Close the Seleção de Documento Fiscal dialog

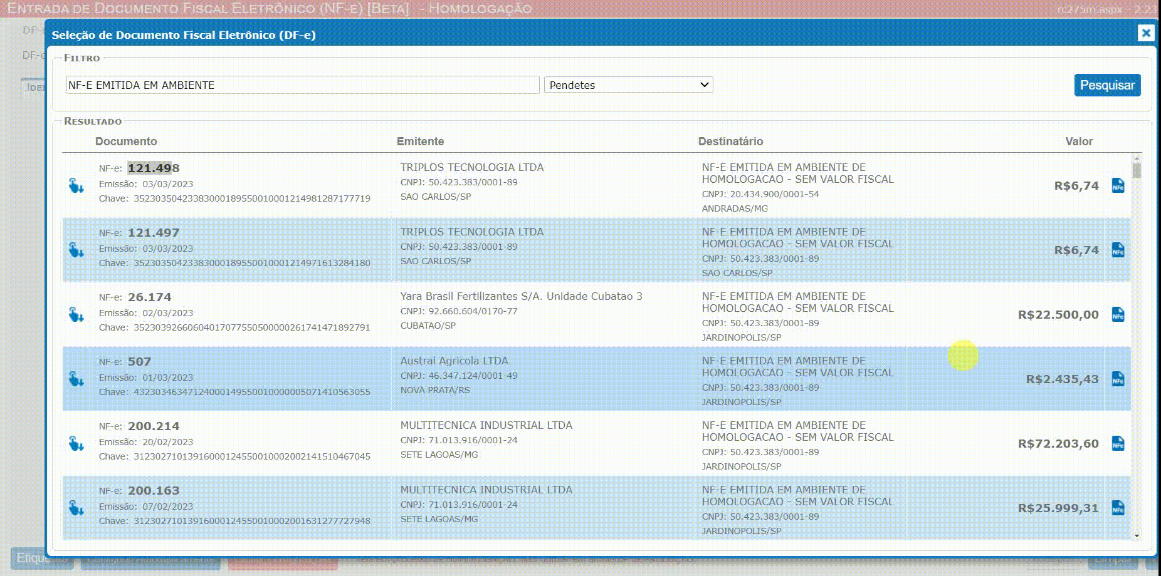(x=1146, y=33)
